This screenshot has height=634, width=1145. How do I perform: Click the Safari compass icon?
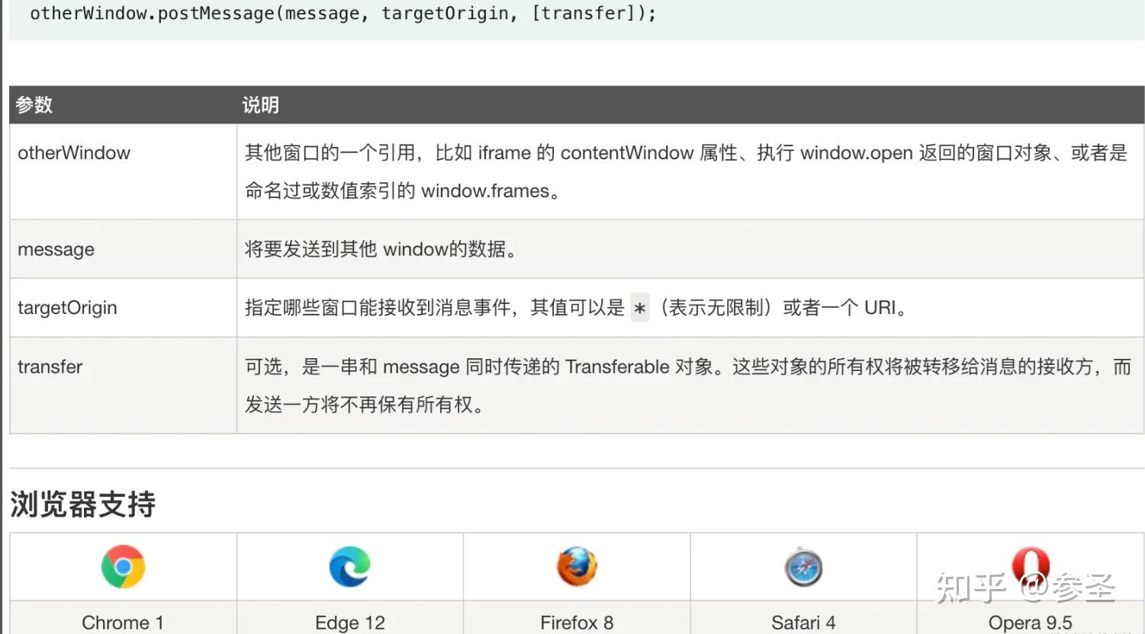tap(803, 566)
